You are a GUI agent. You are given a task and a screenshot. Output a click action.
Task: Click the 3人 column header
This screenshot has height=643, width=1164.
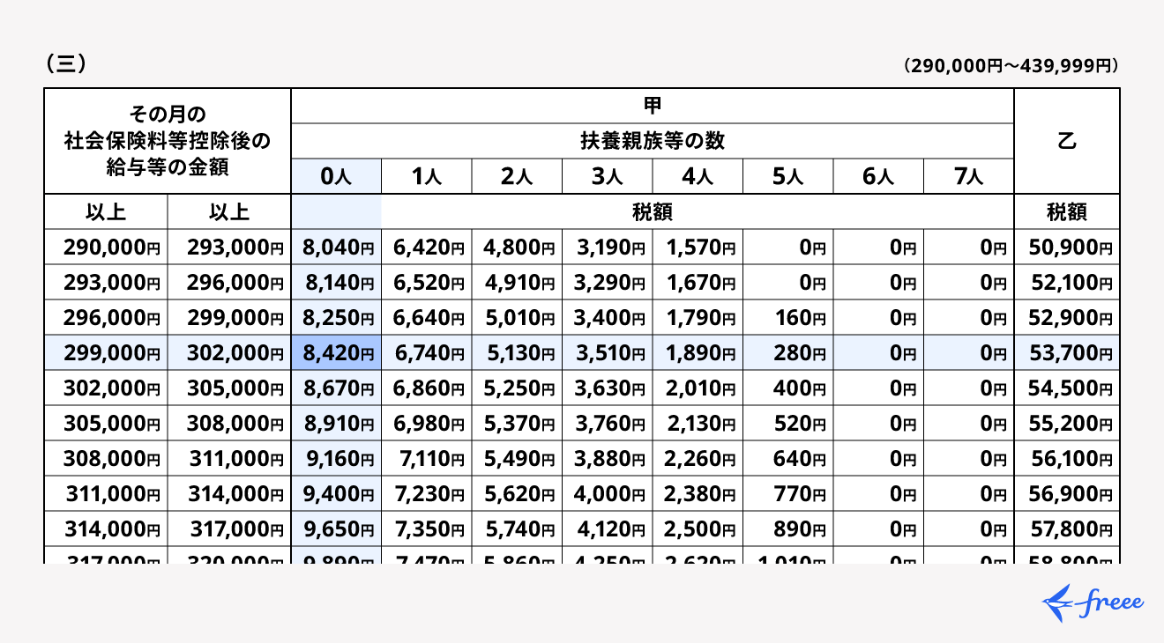(x=608, y=177)
